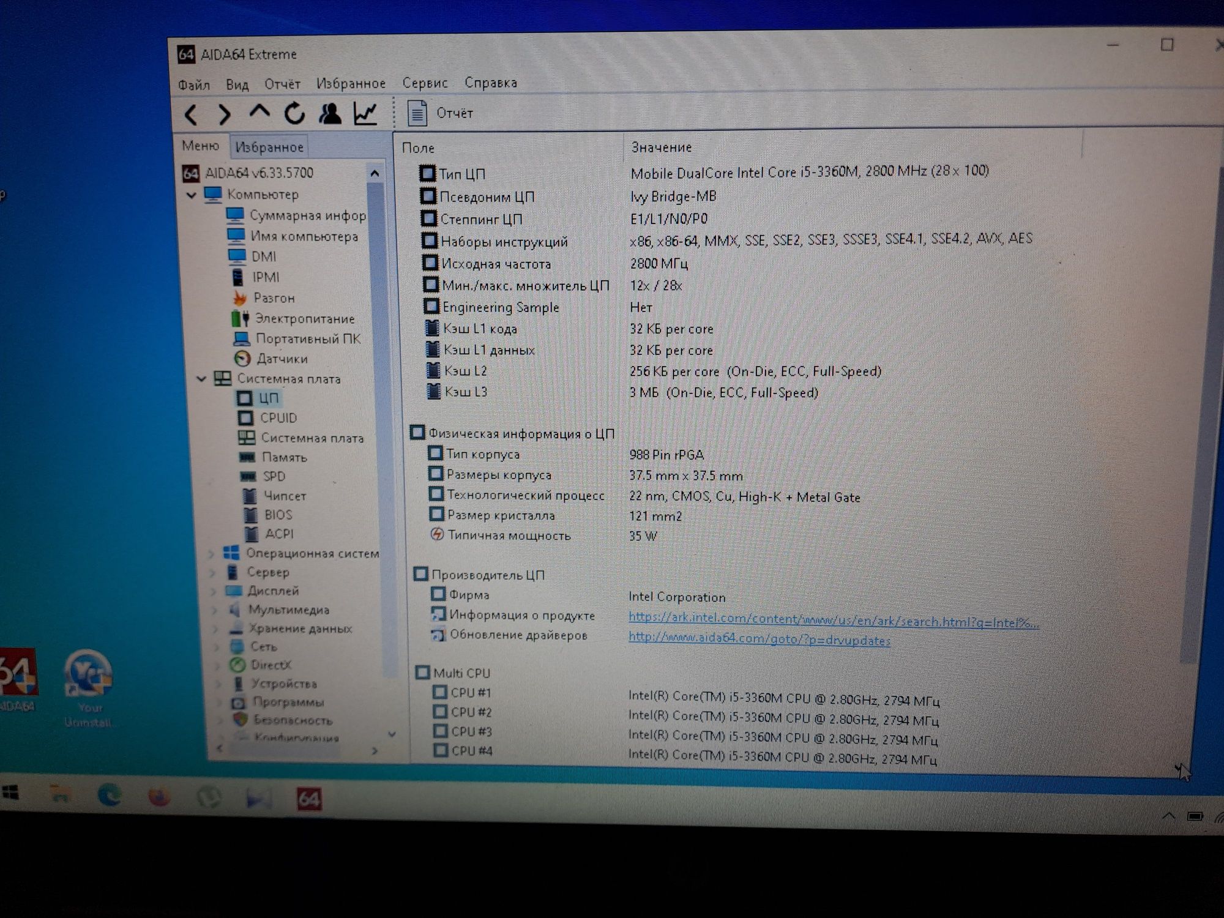The height and width of the screenshot is (918, 1224).
Task: Open the user profile toolbar icon
Action: pyautogui.click(x=330, y=113)
